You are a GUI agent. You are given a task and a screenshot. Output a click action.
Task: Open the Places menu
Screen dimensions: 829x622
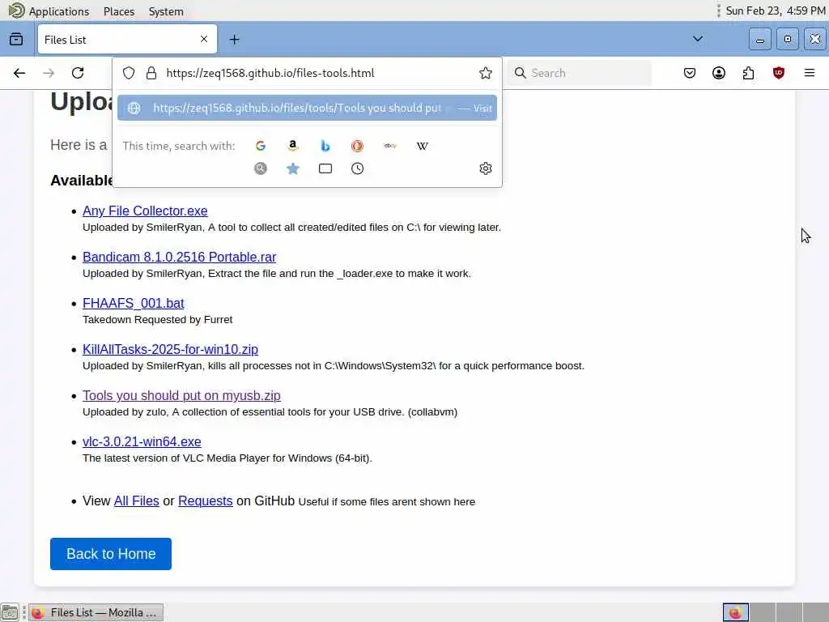119,11
